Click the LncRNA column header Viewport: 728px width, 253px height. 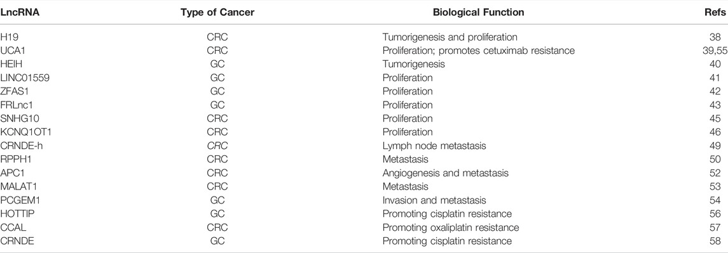20,13
